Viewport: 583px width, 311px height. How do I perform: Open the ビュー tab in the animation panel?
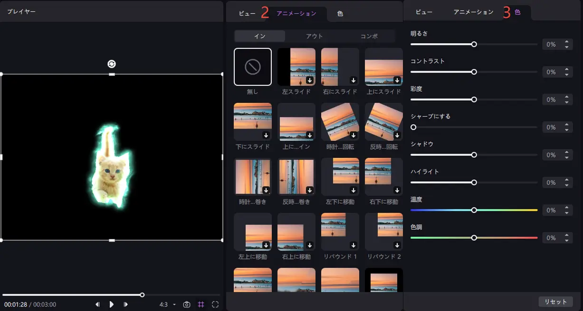coord(247,14)
